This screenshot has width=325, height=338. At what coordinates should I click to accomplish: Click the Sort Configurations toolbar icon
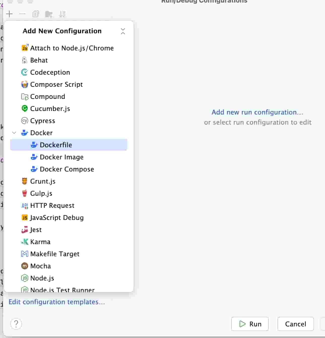coord(62,14)
